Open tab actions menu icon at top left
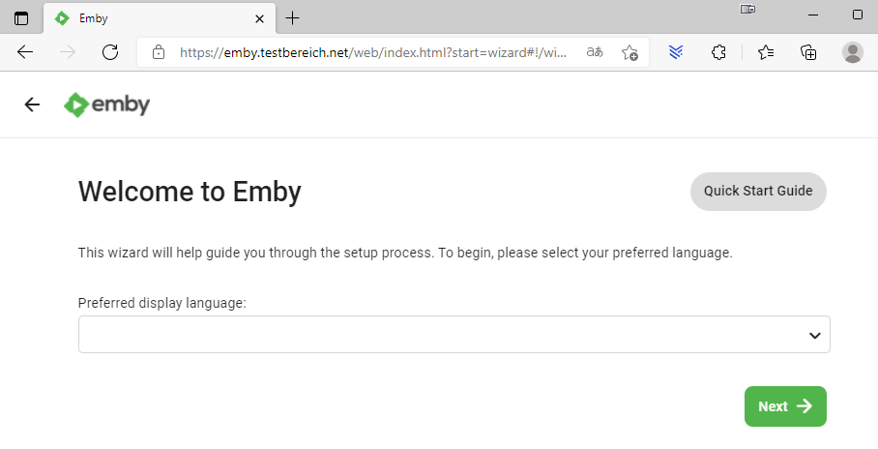 click(x=21, y=18)
